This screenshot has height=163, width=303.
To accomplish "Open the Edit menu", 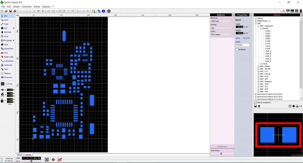I will pos(9,7).
